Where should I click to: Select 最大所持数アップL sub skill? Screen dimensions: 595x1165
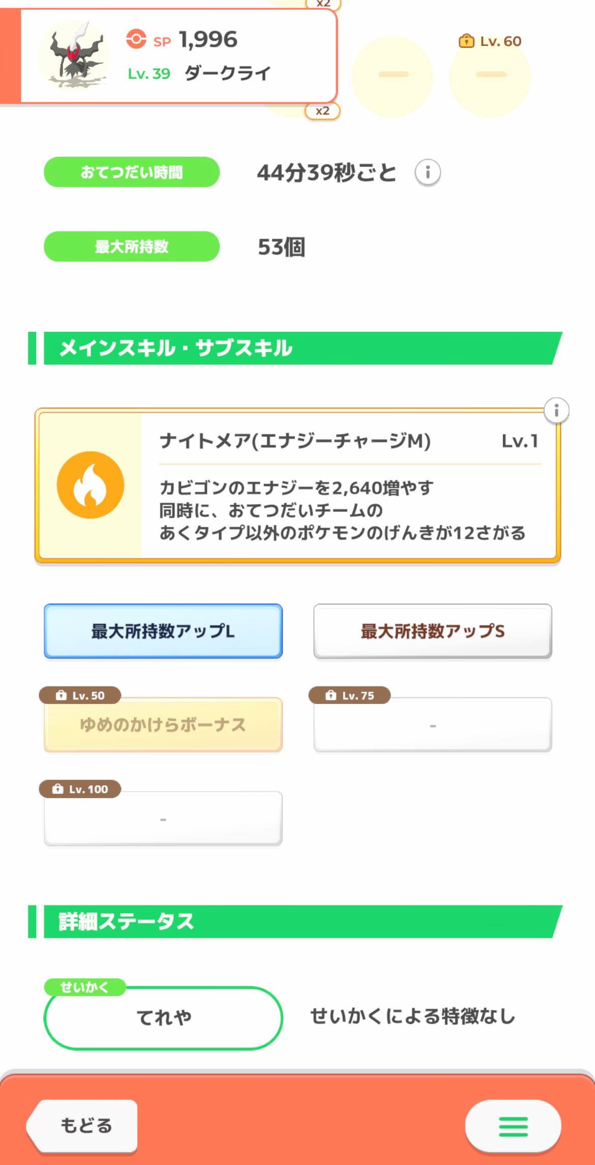pos(163,631)
